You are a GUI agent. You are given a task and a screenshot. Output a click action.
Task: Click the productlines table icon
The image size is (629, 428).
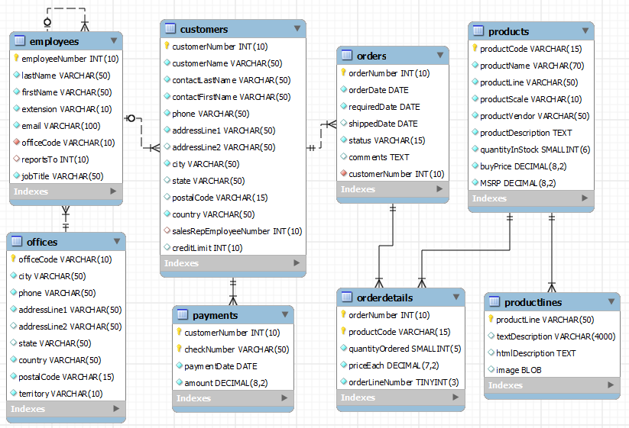(x=494, y=302)
